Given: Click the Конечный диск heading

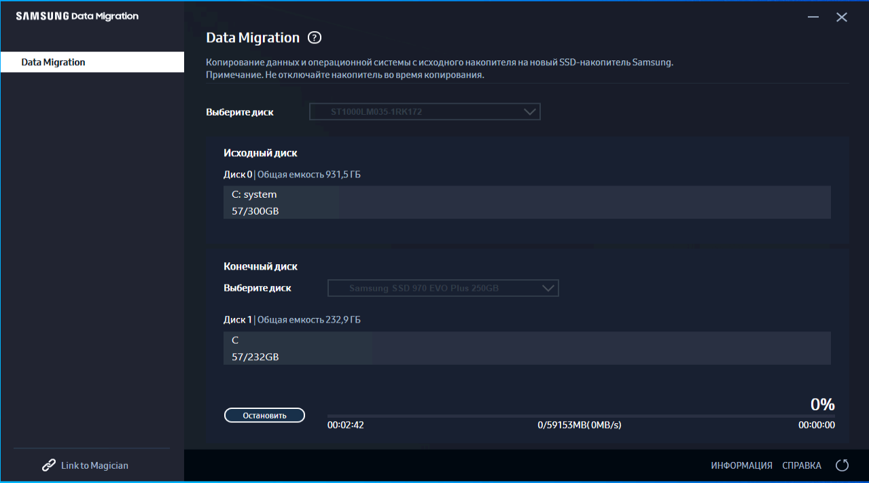Looking at the screenshot, I should [260, 266].
